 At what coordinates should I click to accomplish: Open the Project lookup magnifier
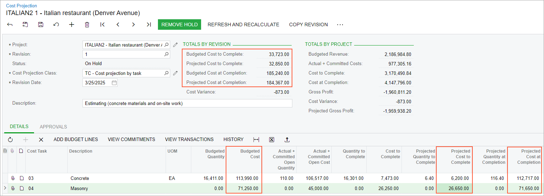pos(166,45)
